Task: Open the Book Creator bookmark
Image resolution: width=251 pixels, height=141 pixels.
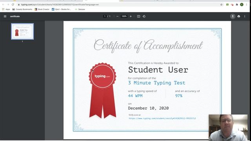Action: coord(42,9)
